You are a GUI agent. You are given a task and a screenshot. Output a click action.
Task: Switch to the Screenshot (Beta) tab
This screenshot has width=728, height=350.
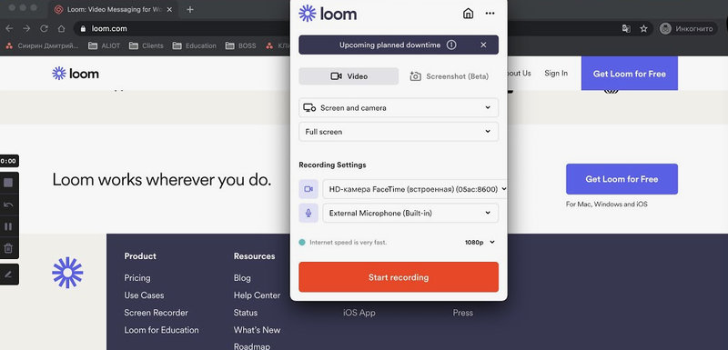[x=449, y=76]
